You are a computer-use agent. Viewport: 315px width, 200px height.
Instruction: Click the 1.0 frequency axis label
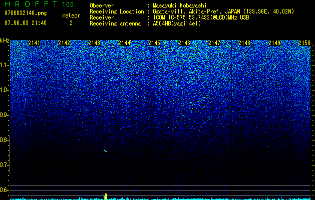(x=4, y=90)
